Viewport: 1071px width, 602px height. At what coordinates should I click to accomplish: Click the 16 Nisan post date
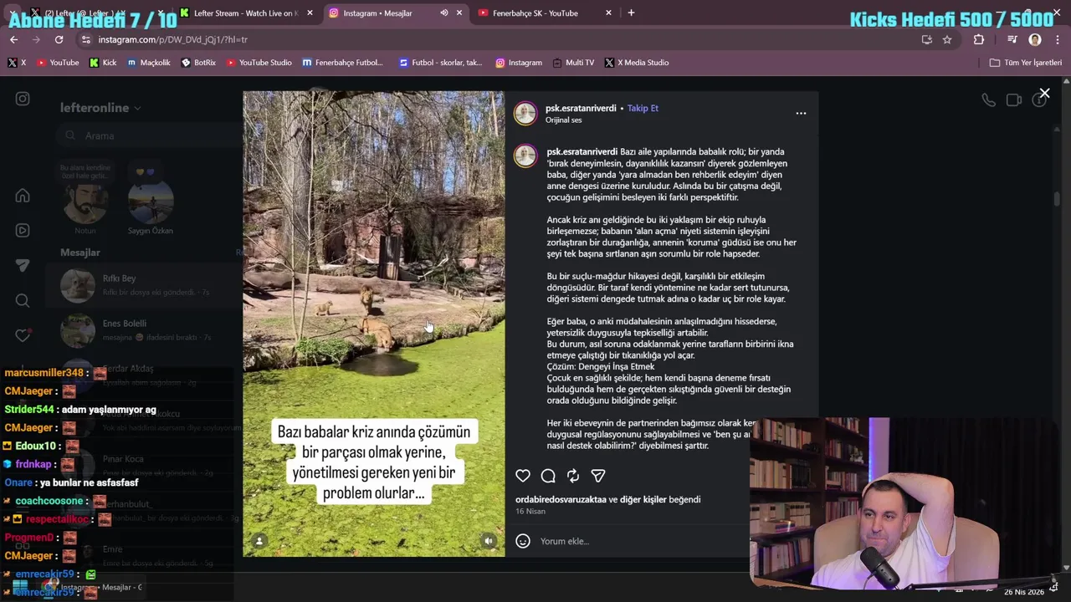coord(530,511)
